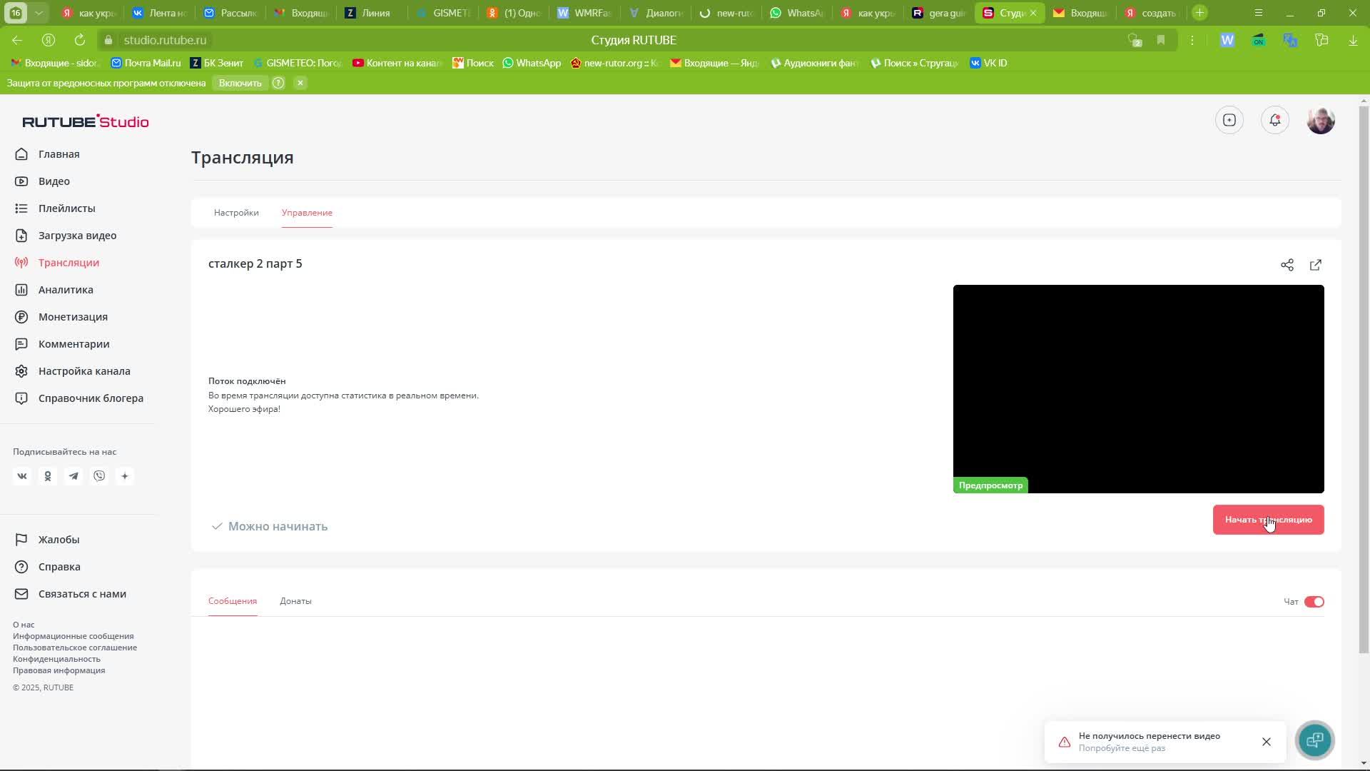Click the add video plus icon
The image size is (1370, 771).
pos(1229,120)
